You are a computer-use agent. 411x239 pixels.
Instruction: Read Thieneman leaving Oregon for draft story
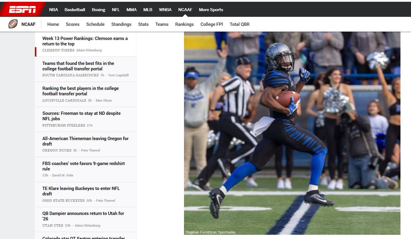click(x=85, y=141)
